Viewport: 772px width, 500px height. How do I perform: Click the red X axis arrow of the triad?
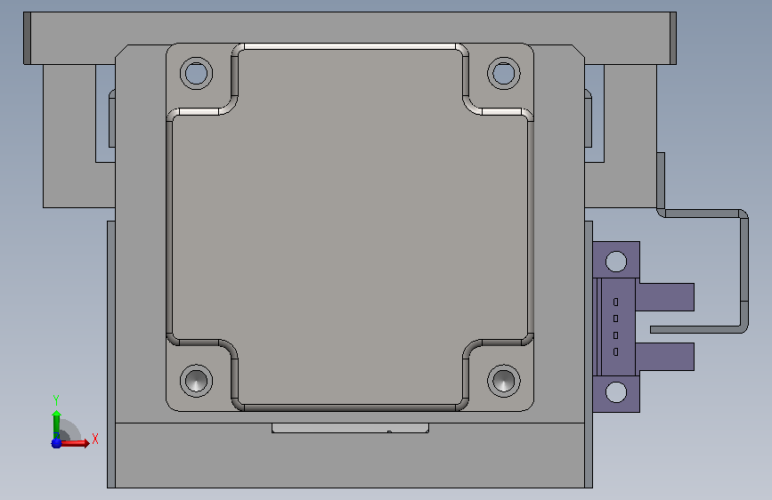point(76,443)
